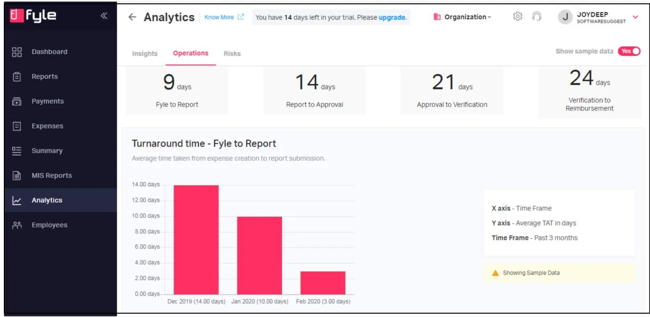This screenshot has width=650, height=317.
Task: Go to Payments via sidebar icon
Action: point(17,101)
